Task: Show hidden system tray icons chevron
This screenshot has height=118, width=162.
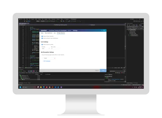Action: click(133, 87)
